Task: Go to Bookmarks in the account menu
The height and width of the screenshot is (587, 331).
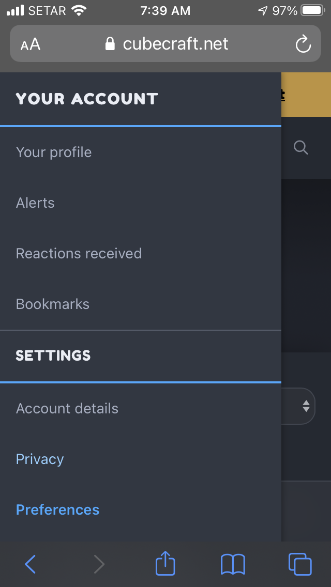Action: pyautogui.click(x=52, y=304)
